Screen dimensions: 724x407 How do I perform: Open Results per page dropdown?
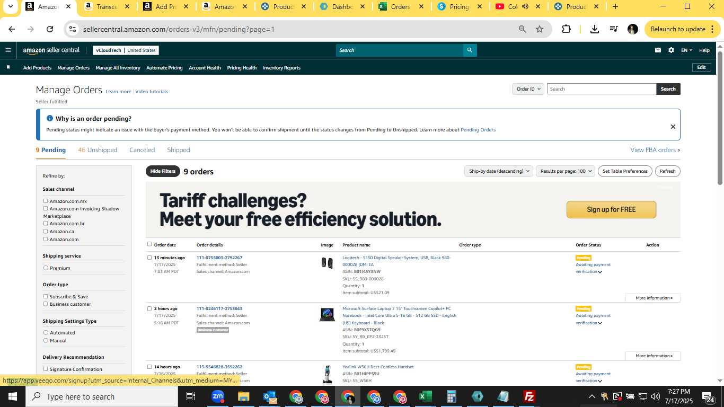[x=565, y=171]
